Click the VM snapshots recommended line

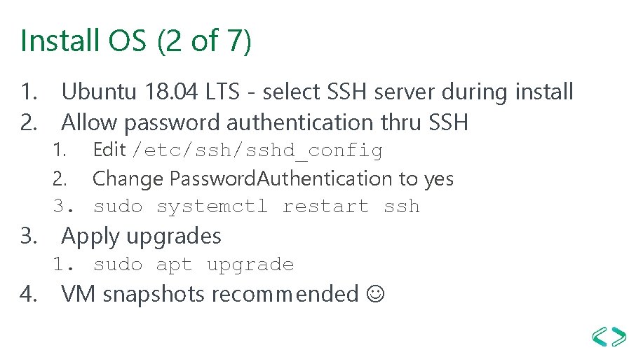pos(210,294)
